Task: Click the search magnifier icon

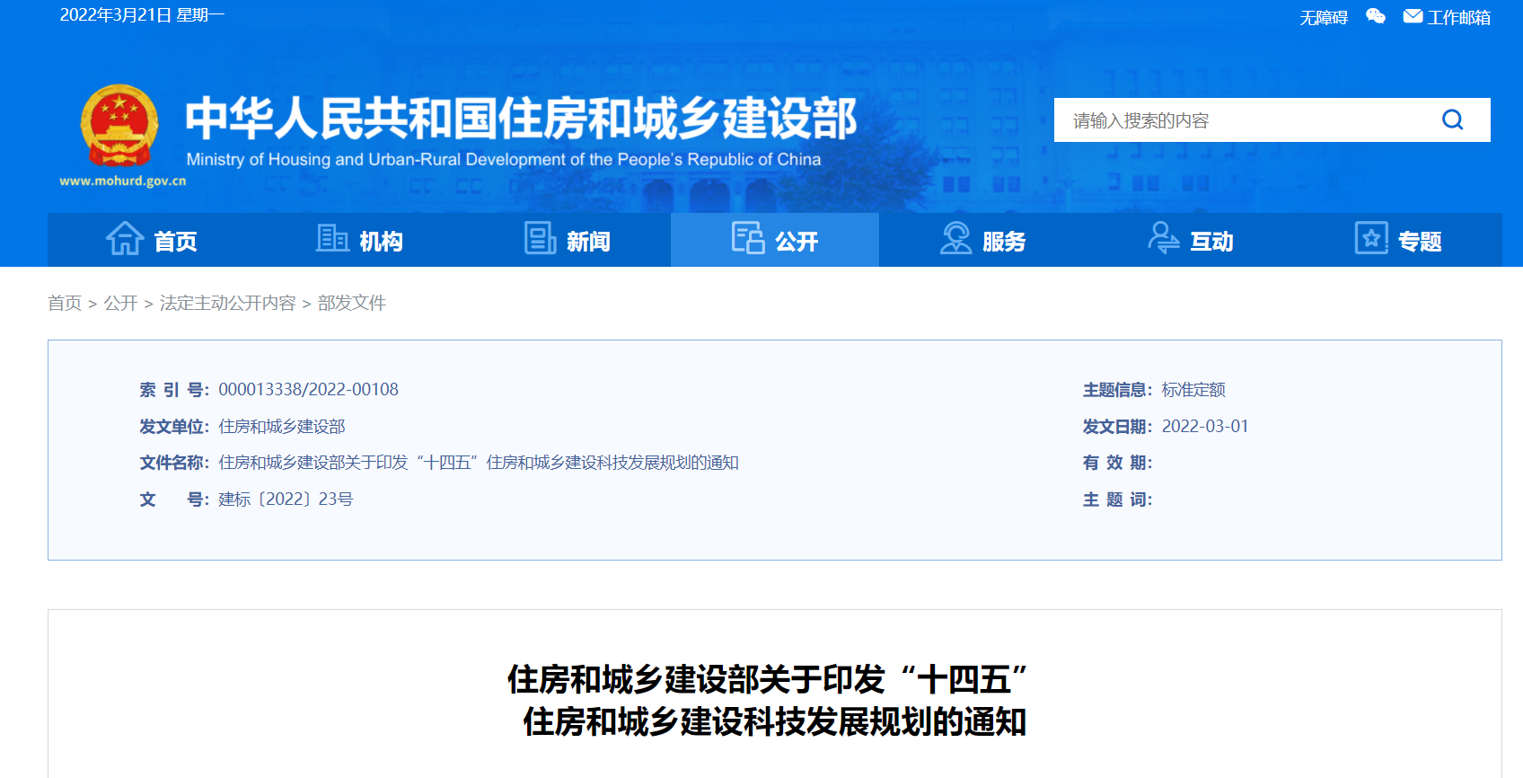Action: point(1452,119)
